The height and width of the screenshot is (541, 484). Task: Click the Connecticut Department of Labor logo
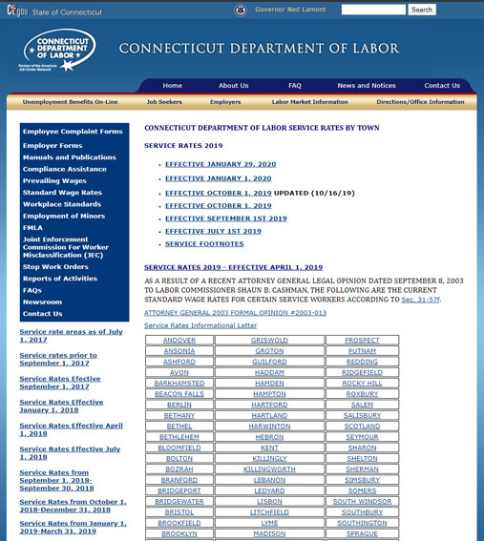(x=57, y=51)
